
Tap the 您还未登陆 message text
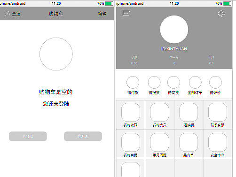tap(56, 104)
